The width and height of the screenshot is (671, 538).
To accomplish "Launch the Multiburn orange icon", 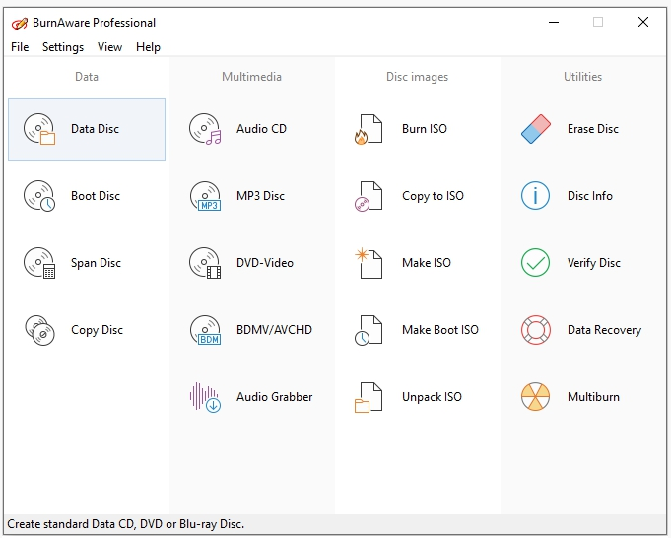I will pos(535,397).
